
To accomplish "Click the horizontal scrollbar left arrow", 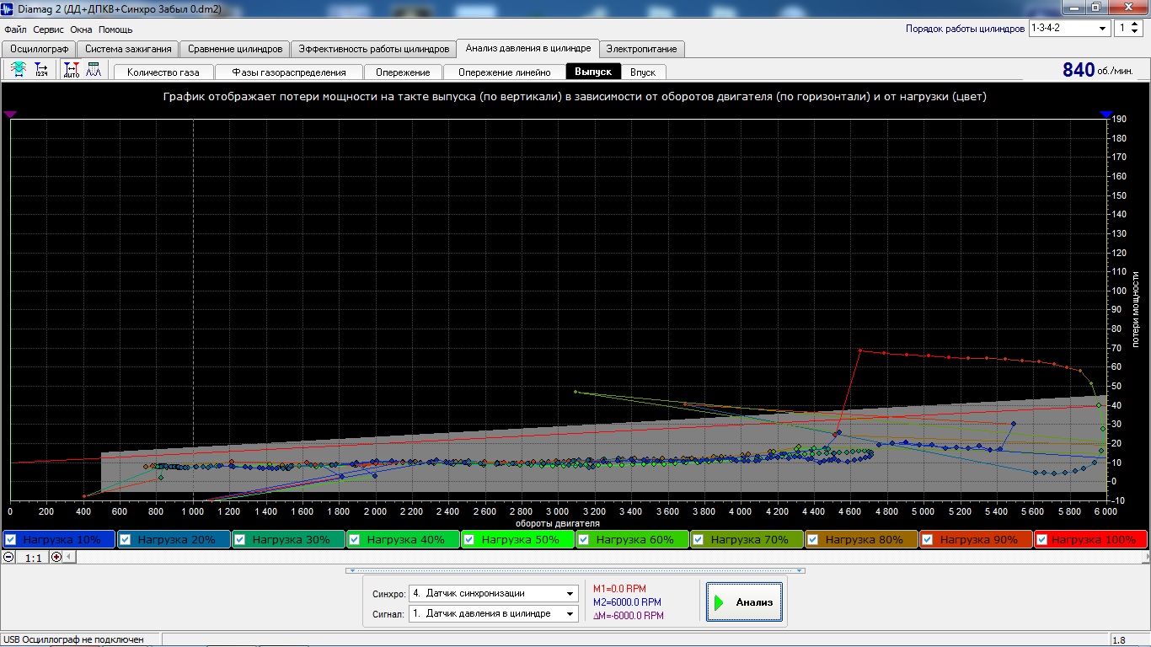I will point(70,557).
